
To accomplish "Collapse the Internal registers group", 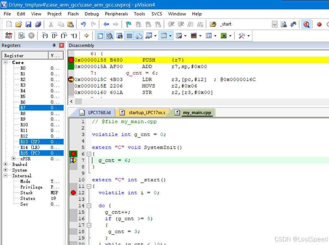I will 6,175.
